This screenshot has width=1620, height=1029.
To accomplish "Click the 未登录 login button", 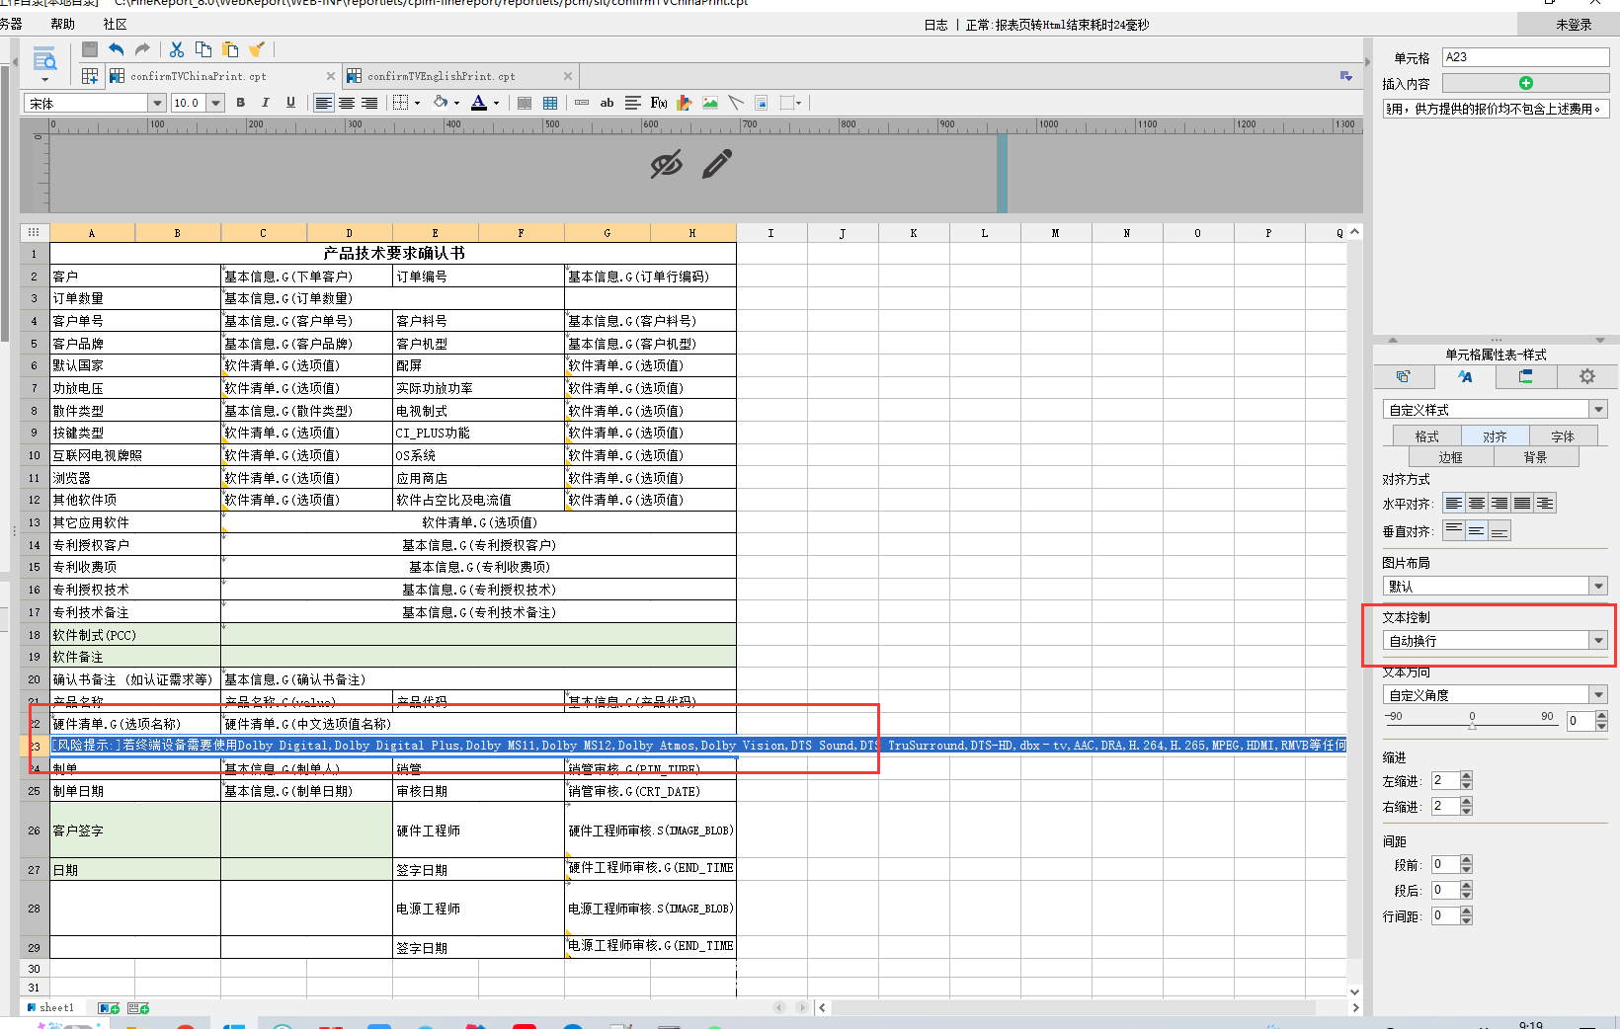I will click(x=1574, y=25).
